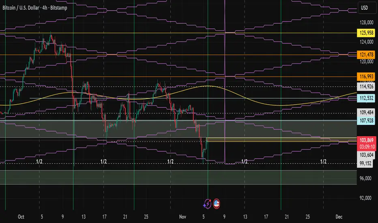Select the orange 121,478 price label
Viewport: 378px width, 223px height.
[x=366, y=55]
